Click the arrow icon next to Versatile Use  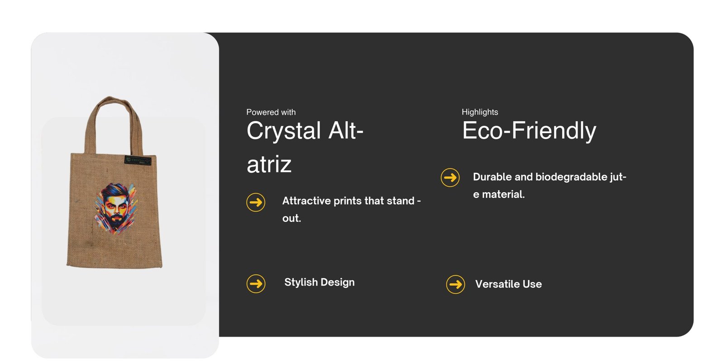tap(455, 285)
